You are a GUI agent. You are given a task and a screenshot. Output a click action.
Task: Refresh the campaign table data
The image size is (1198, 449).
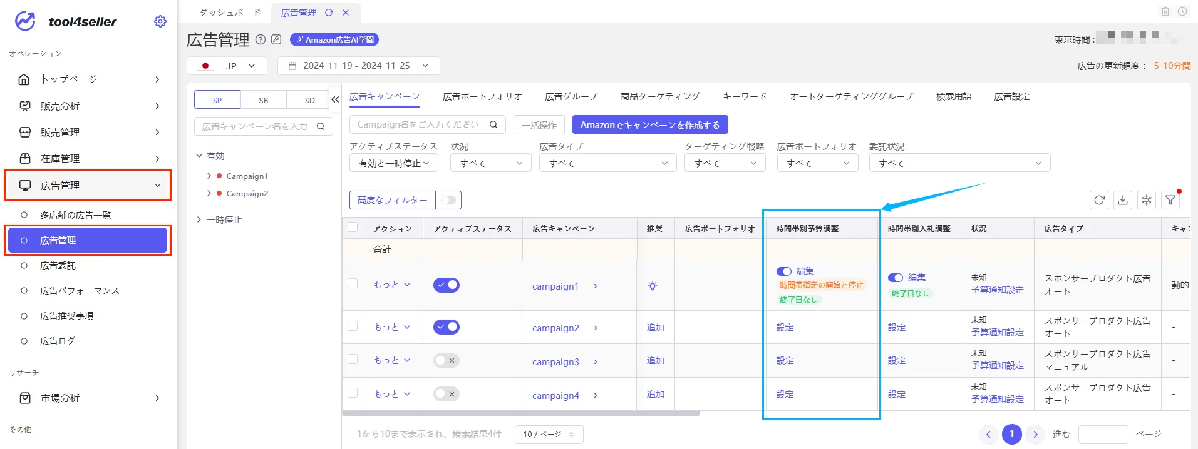tap(1099, 200)
